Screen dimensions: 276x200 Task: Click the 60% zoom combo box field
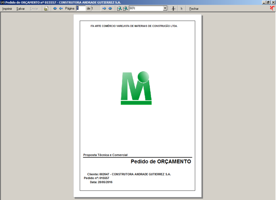point(146,9)
